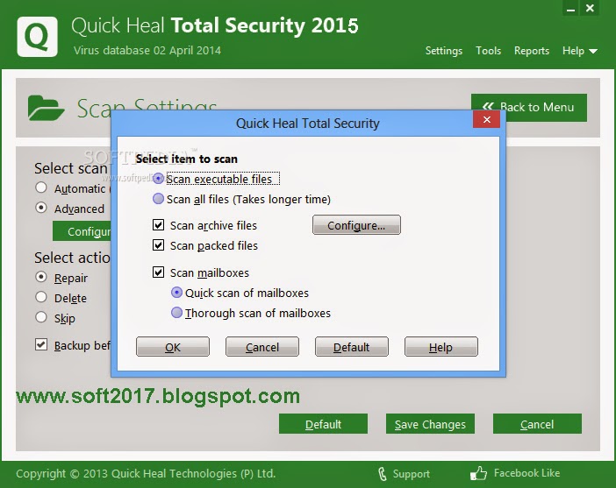Click green Cancel button in main window
Viewport: 616px width, 488px height.
click(x=537, y=424)
